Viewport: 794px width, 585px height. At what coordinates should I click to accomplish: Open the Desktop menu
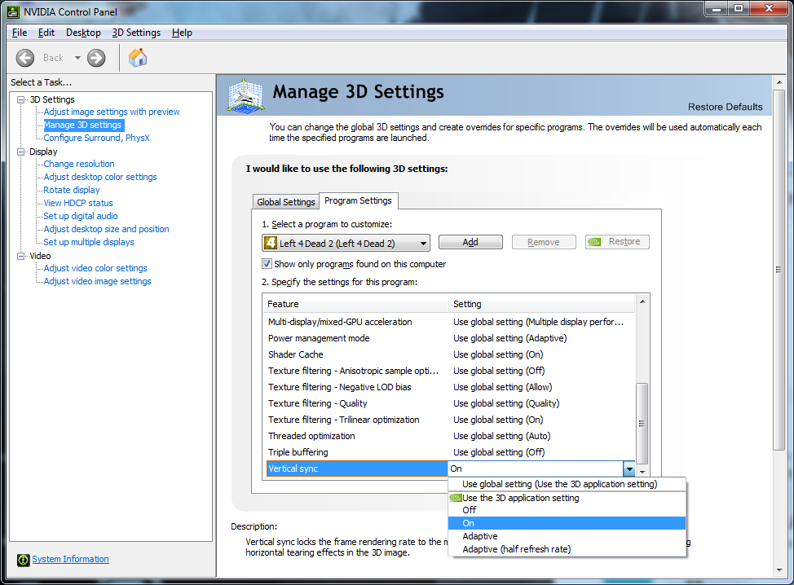click(83, 33)
